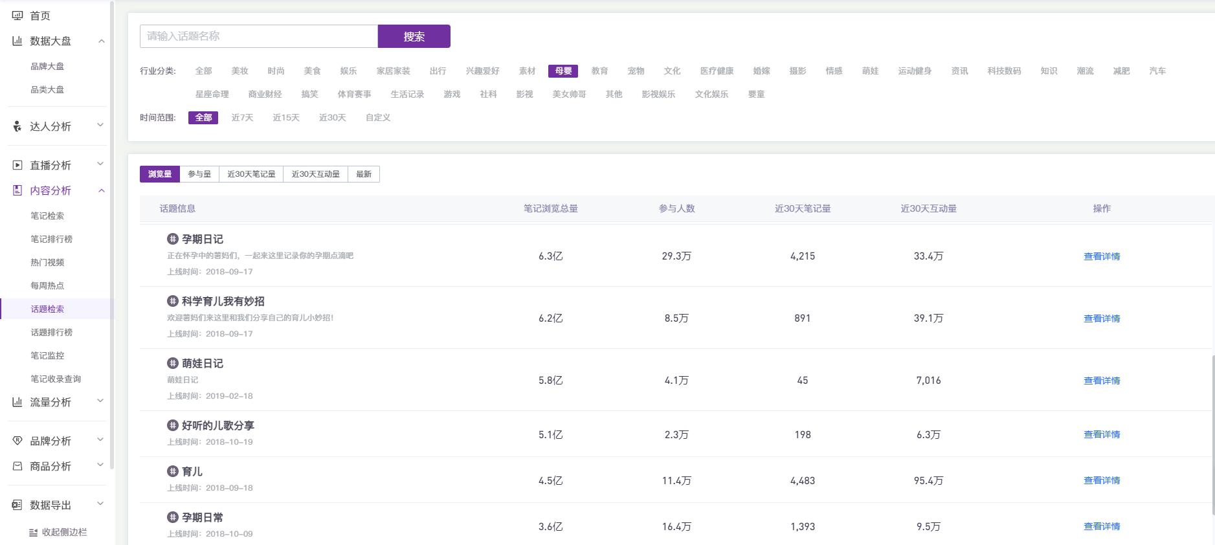Viewport: 1215px width, 545px height.
Task: Open the 话题排行榜 sidebar menu item
Action: tap(52, 332)
